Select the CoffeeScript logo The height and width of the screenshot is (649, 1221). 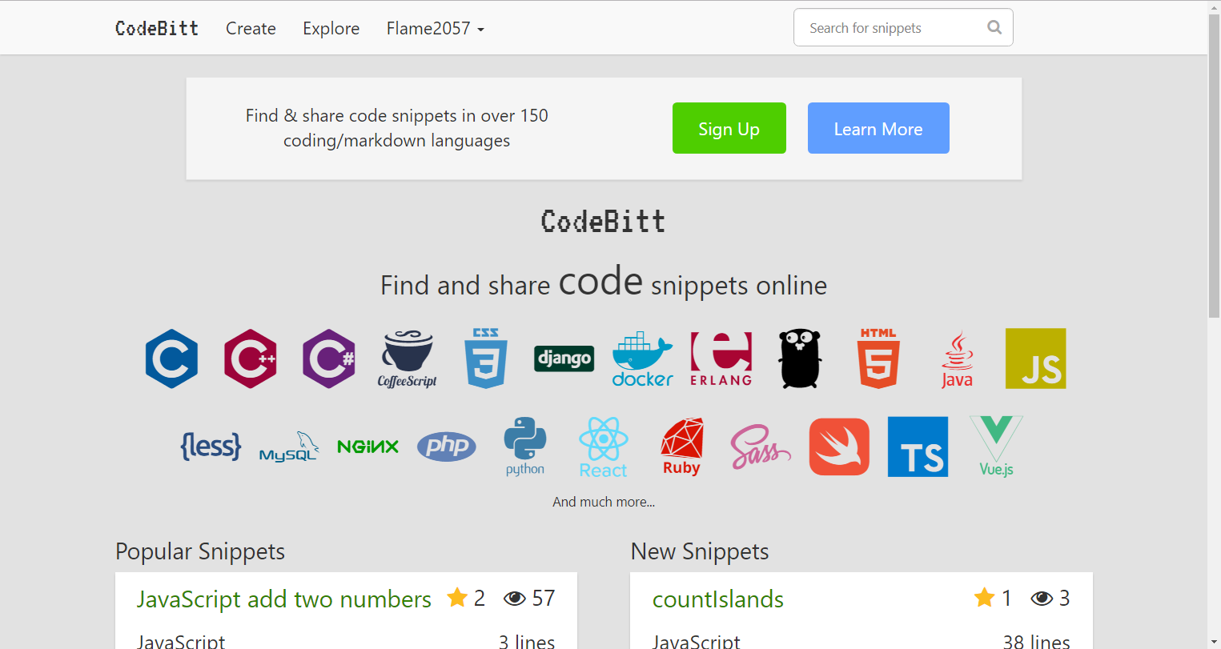coord(408,359)
